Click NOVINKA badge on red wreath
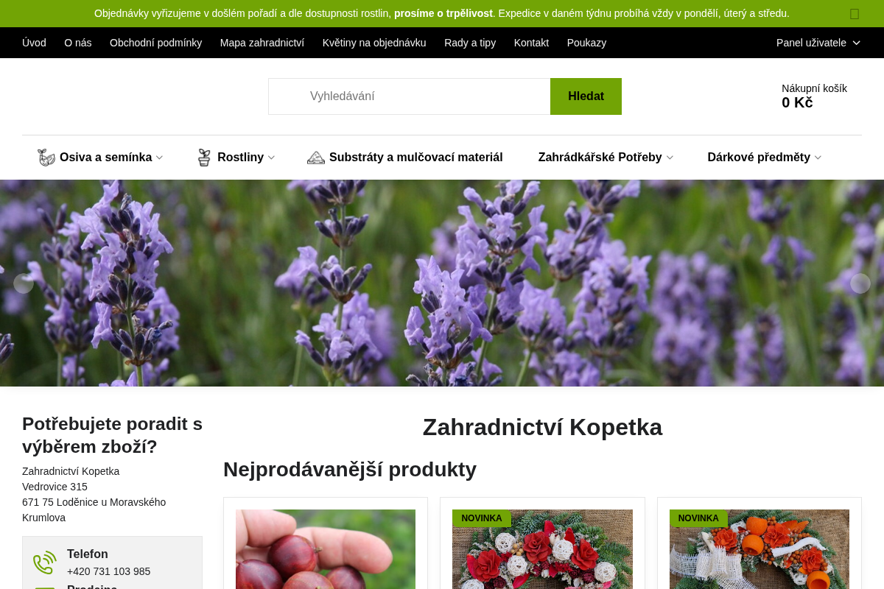Image resolution: width=884 pixels, height=589 pixels. click(x=482, y=518)
